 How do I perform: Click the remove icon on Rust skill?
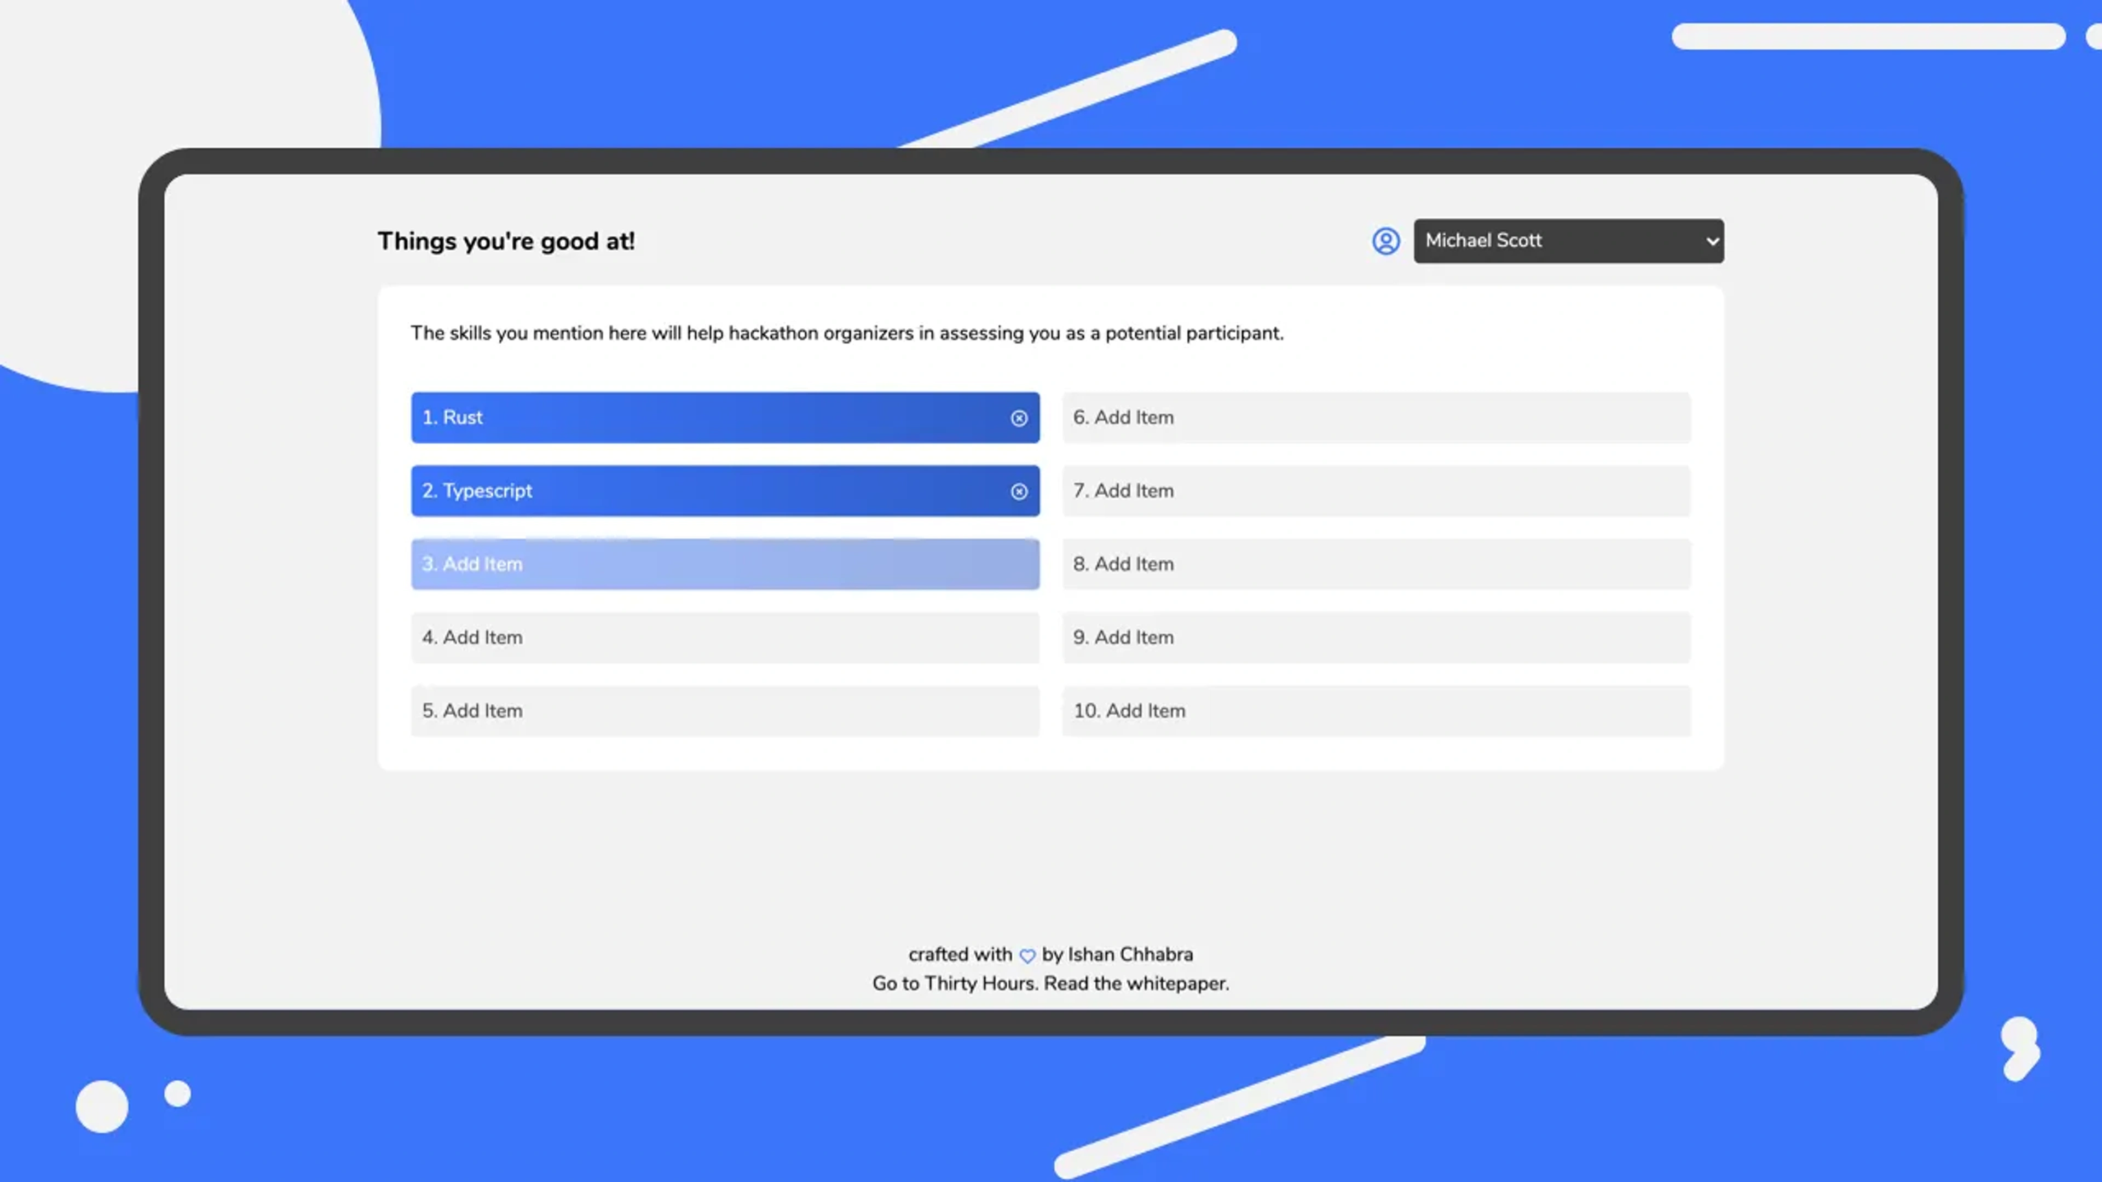(x=1019, y=417)
